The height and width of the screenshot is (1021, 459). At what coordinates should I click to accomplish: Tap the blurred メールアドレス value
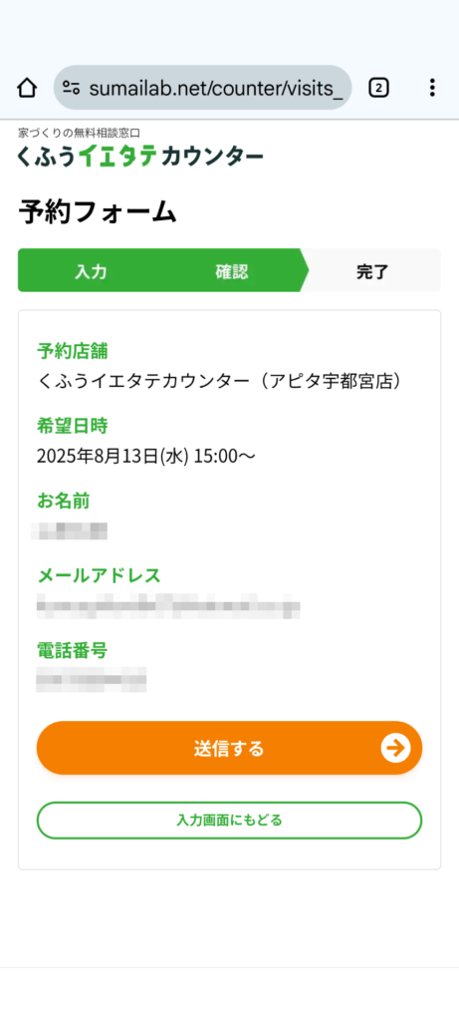167,605
